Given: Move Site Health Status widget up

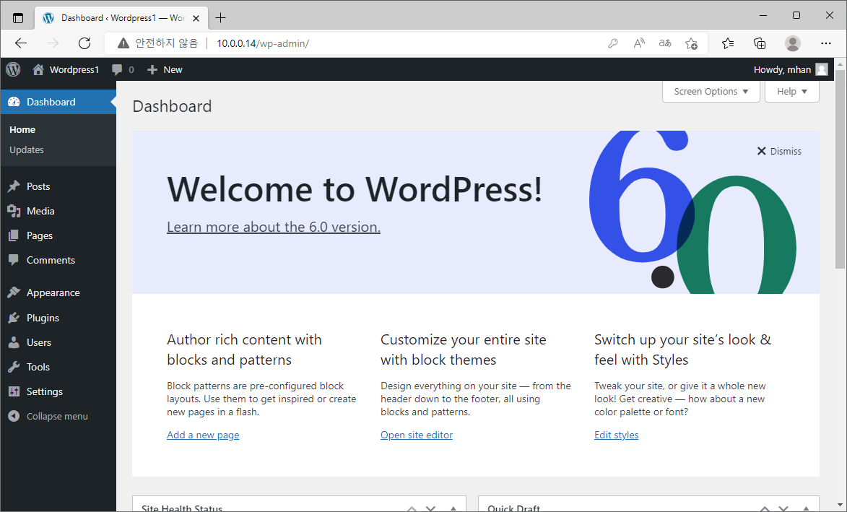Looking at the screenshot, I should [412, 508].
